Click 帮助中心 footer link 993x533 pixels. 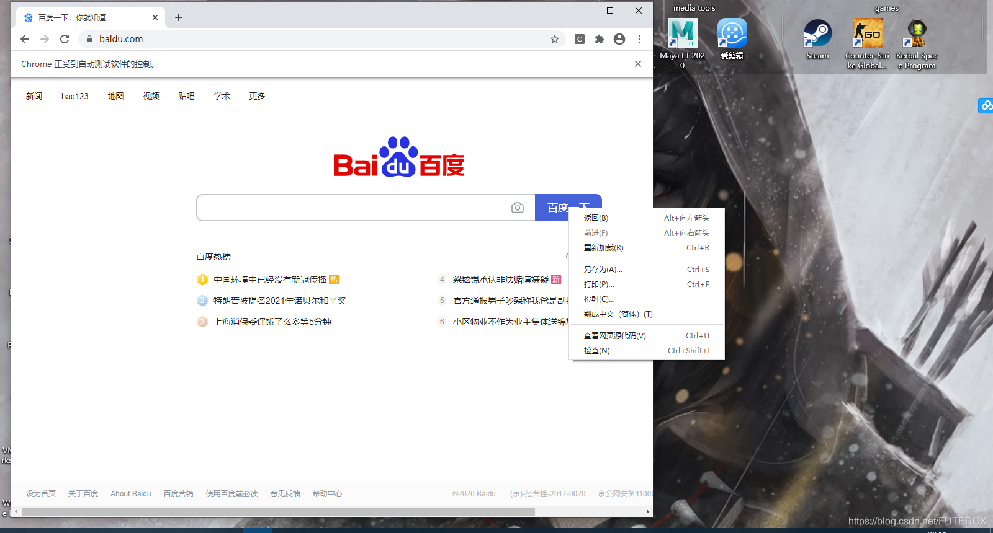[x=328, y=494]
